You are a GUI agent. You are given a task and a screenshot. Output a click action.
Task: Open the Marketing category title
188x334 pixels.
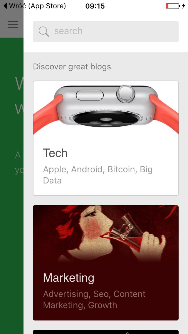click(68, 278)
